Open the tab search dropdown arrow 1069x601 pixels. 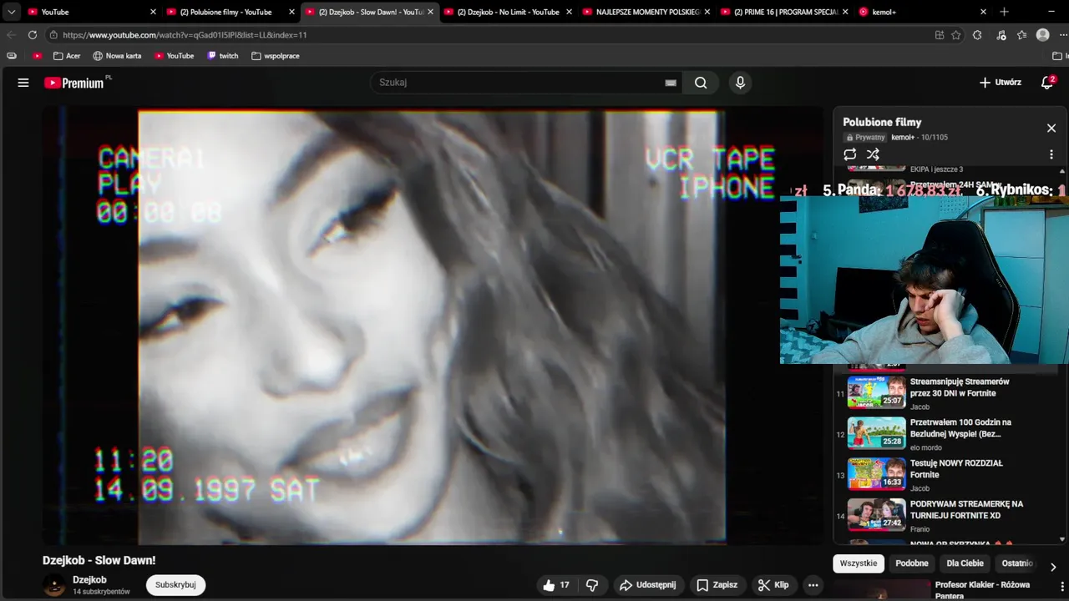tap(11, 12)
